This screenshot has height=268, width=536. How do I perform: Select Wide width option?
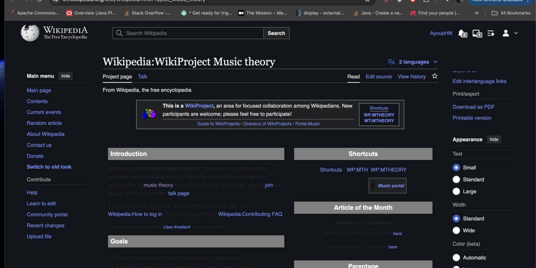456,230
